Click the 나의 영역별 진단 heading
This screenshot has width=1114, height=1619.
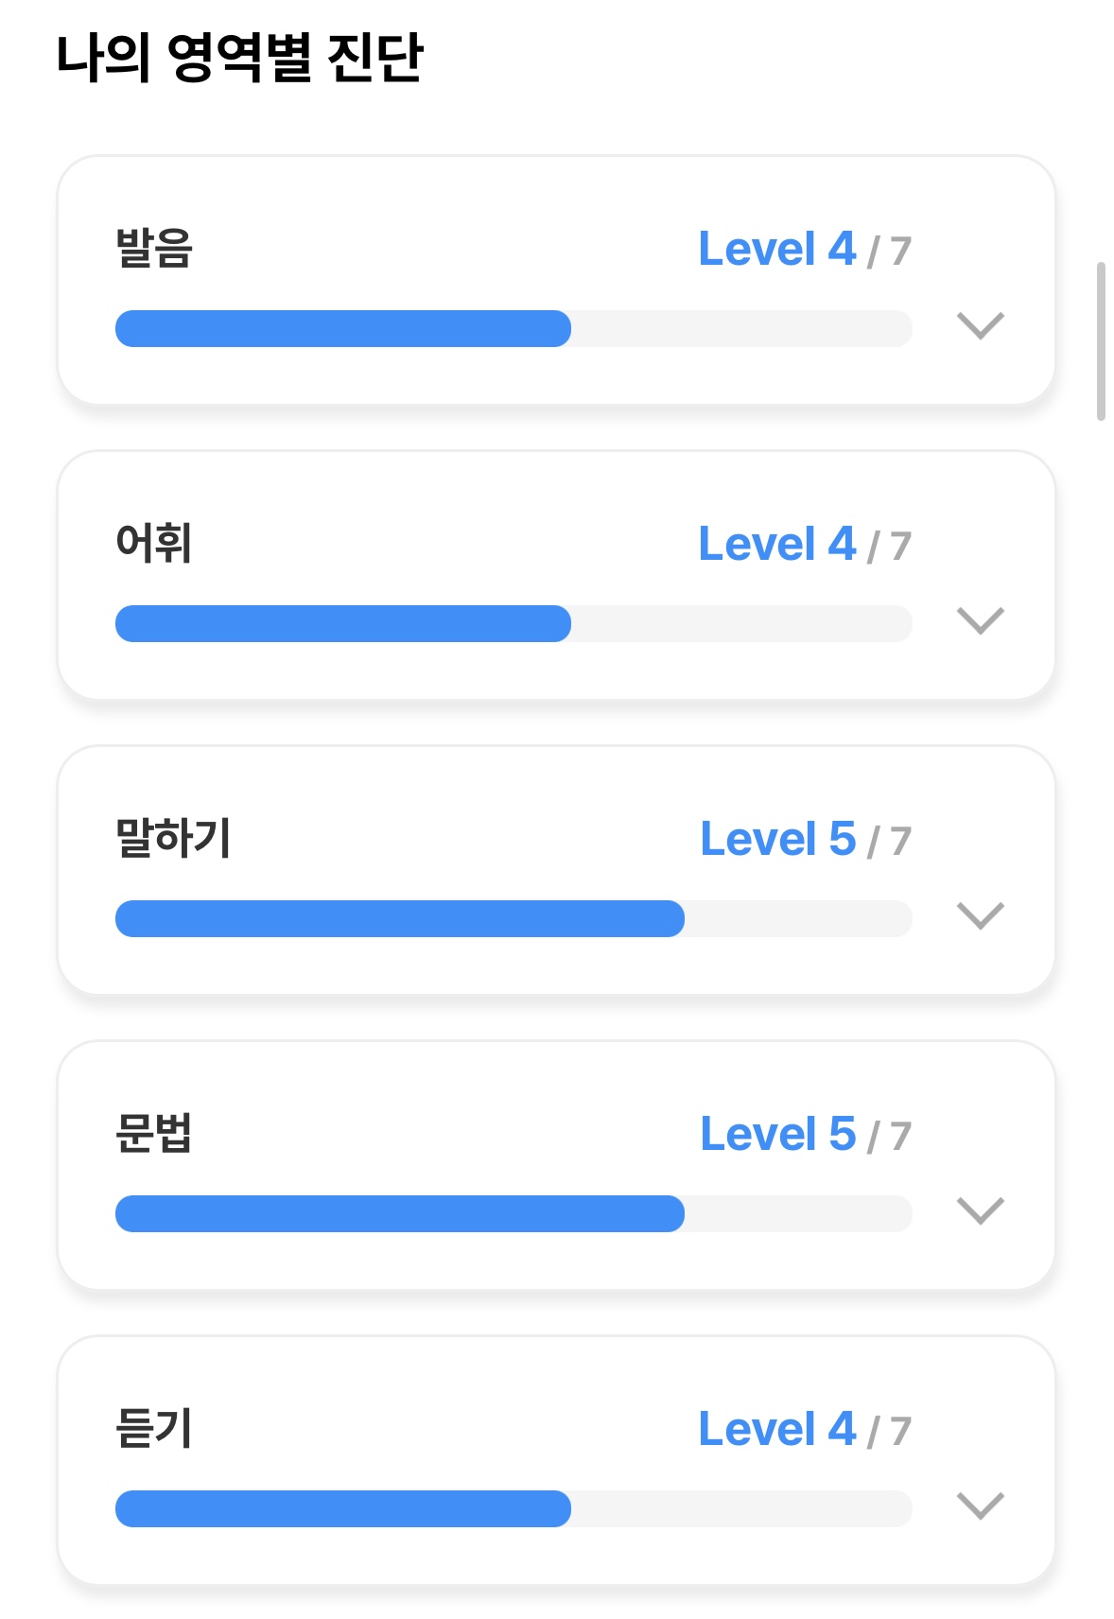click(239, 58)
